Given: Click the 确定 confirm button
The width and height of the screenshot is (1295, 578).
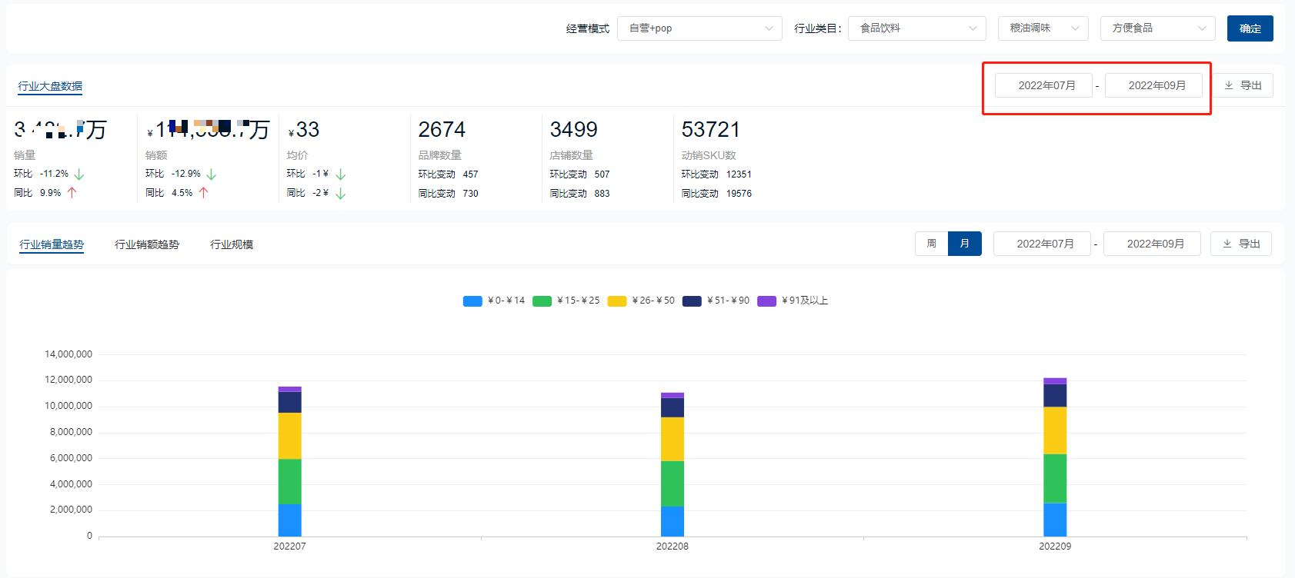Looking at the screenshot, I should click(x=1250, y=28).
